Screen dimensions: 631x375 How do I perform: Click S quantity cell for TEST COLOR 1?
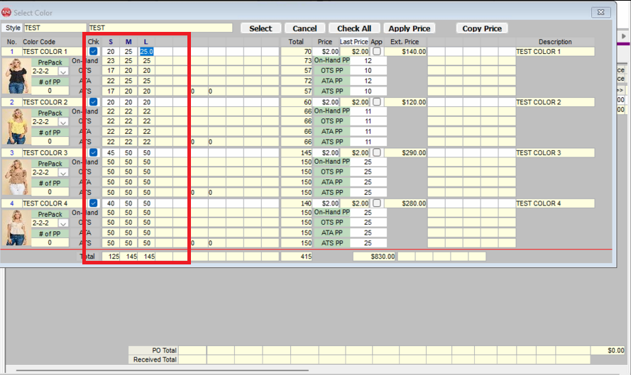pyautogui.click(x=111, y=52)
